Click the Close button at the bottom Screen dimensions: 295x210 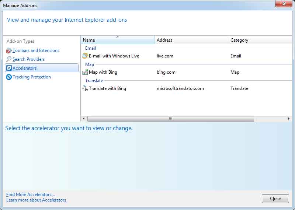[x=275, y=199]
